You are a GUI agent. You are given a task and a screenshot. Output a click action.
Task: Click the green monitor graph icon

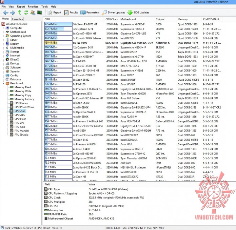point(39,12)
